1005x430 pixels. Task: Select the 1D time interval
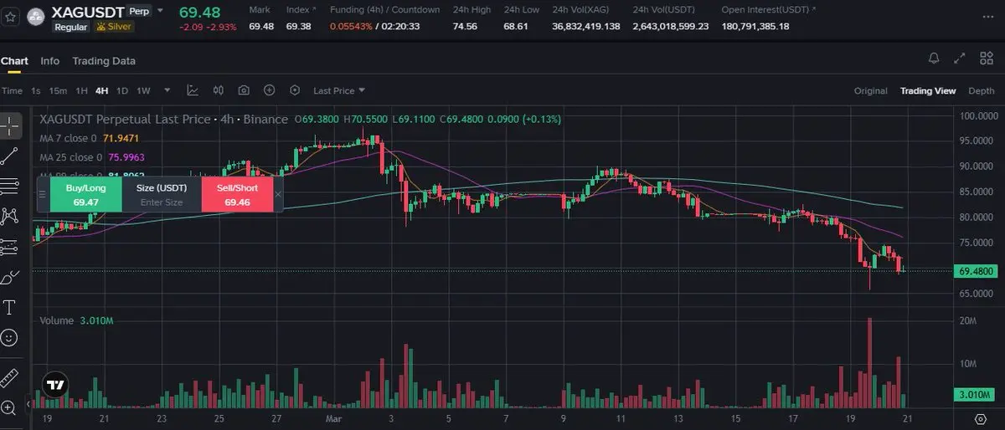click(x=122, y=90)
